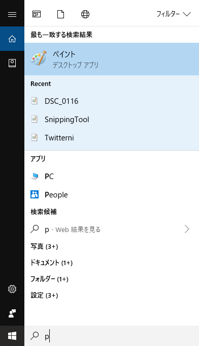
Task: Open the Notebook icon in sidebar
Action: 12,63
